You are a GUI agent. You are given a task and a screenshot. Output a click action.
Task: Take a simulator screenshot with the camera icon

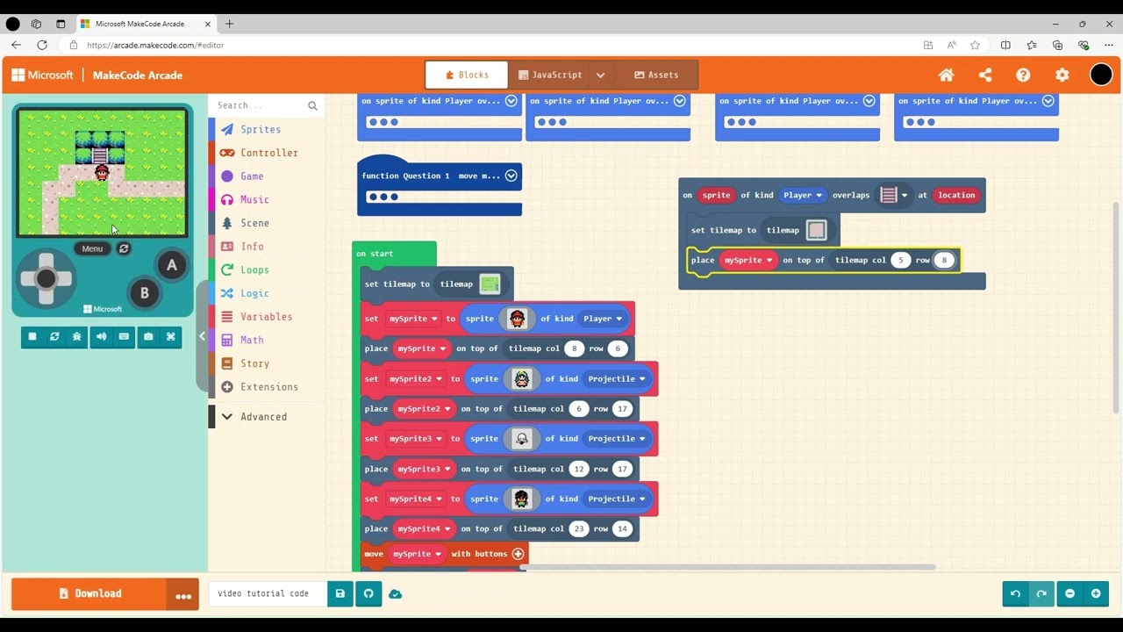click(147, 337)
